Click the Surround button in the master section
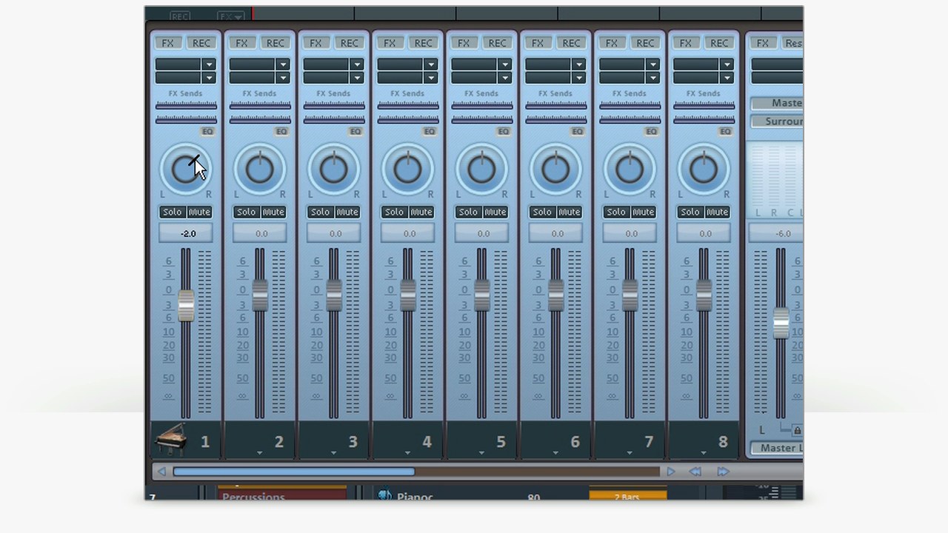This screenshot has width=948, height=533. pyautogui.click(x=778, y=121)
